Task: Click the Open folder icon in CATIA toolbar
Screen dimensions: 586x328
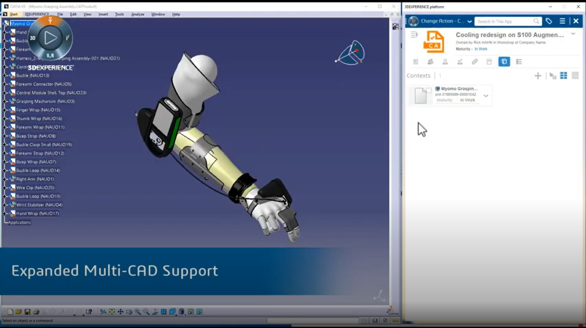Action: pyautogui.click(x=19, y=311)
